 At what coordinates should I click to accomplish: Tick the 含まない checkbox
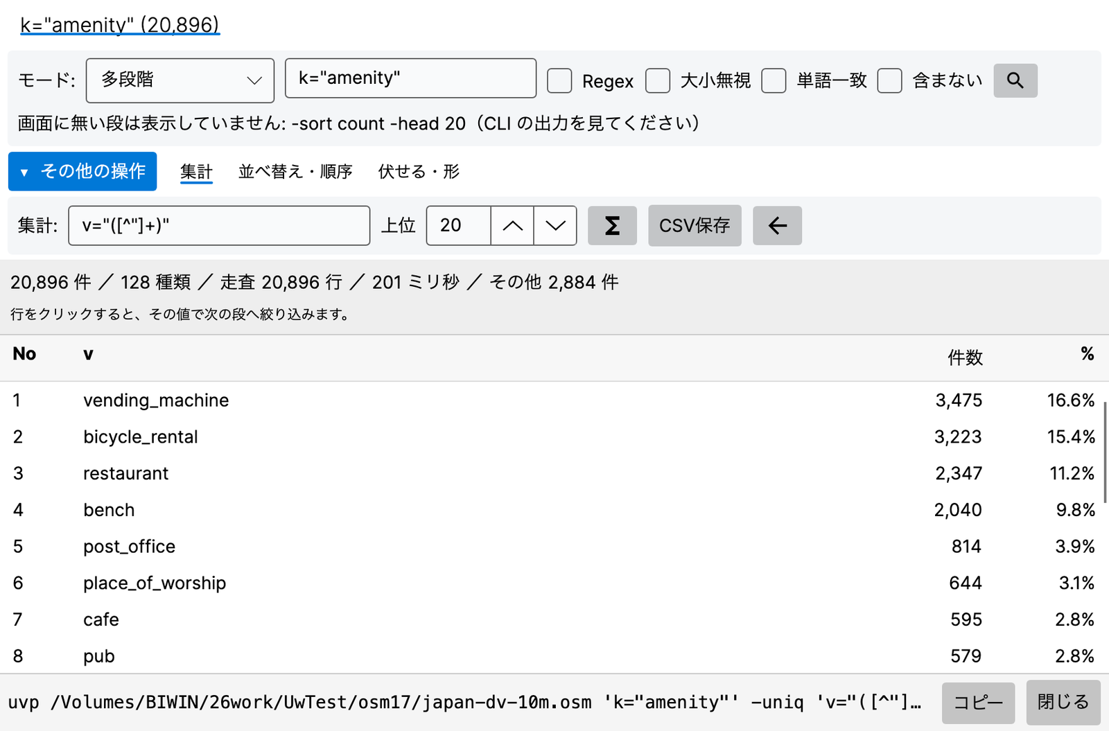tap(889, 80)
